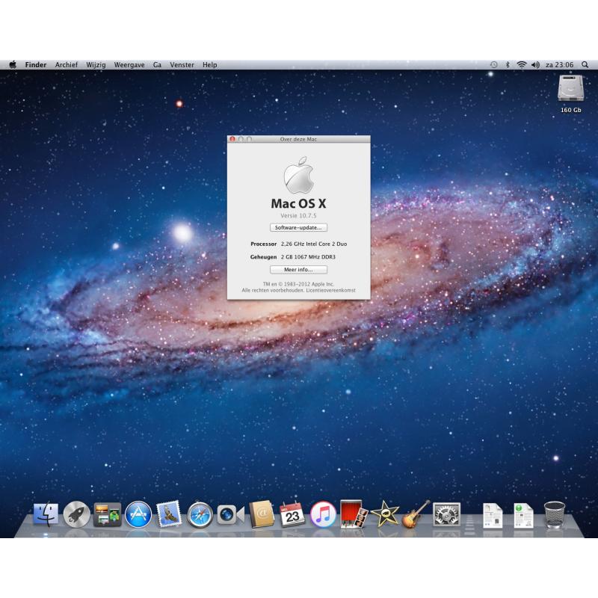
Task: Launch iMovie star icon
Action: (384, 514)
